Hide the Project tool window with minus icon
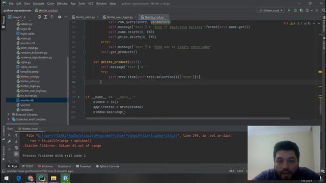The height and width of the screenshot is (183, 326). point(66,17)
